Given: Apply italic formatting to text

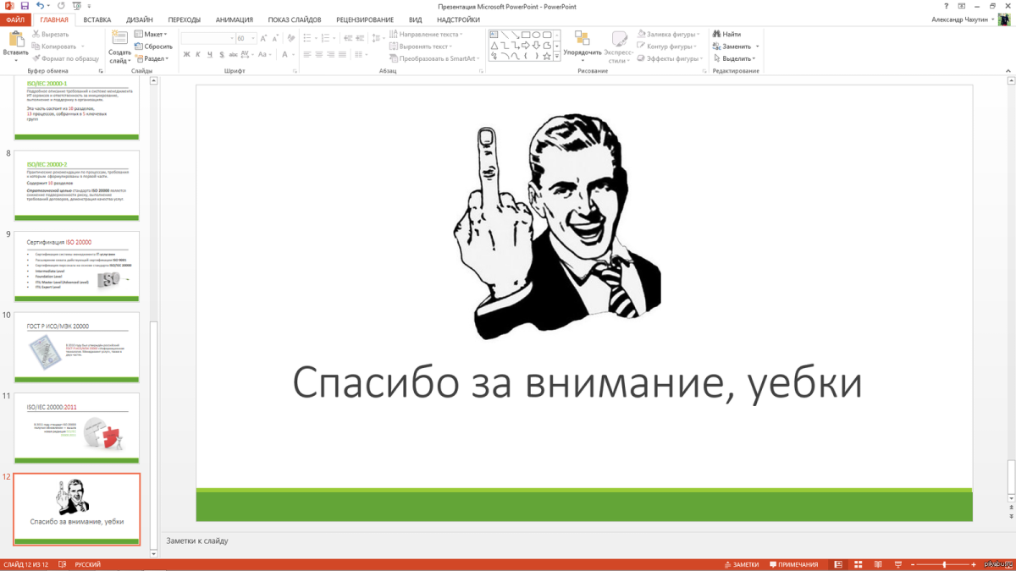Looking at the screenshot, I should point(198,54).
